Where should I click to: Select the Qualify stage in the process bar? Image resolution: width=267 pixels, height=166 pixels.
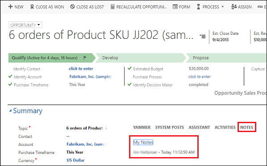(x=52, y=58)
